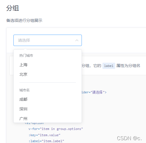Image resolution: width=146 pixels, height=143 pixels.
Task: Click the 城市名 group label
Action: [25, 90]
